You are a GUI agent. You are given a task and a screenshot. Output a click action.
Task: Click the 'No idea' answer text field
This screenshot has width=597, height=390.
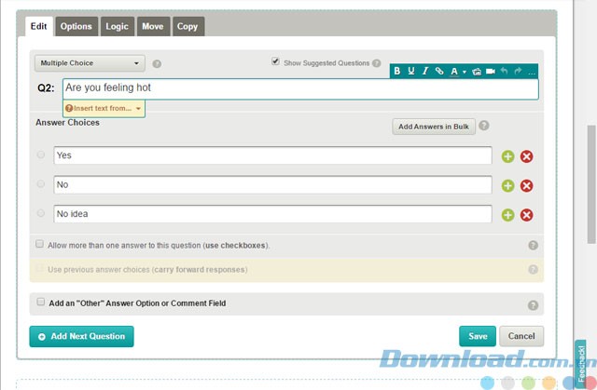tap(272, 214)
